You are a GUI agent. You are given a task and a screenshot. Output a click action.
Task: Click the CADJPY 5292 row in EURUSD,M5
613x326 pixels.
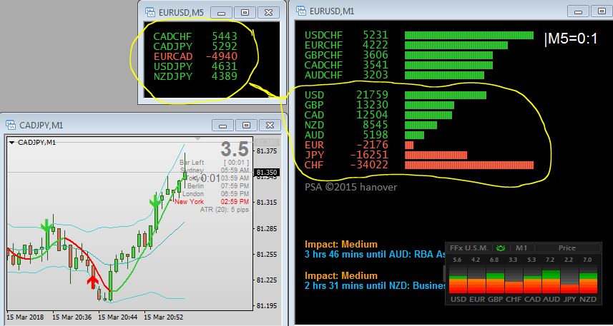(x=195, y=46)
